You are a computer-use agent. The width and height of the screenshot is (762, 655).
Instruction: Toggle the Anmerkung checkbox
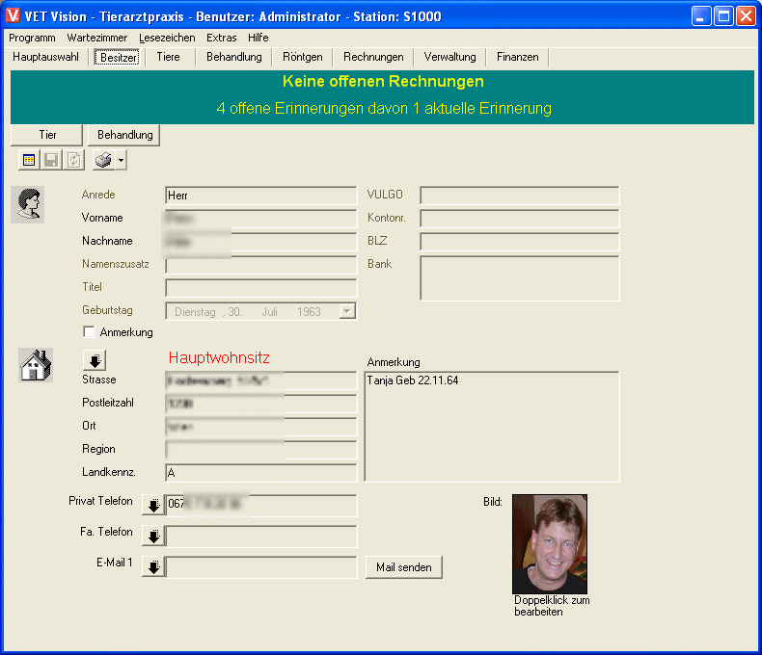(x=89, y=332)
